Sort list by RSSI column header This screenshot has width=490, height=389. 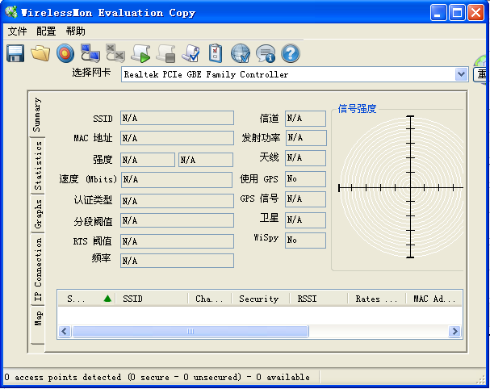pyautogui.click(x=319, y=299)
